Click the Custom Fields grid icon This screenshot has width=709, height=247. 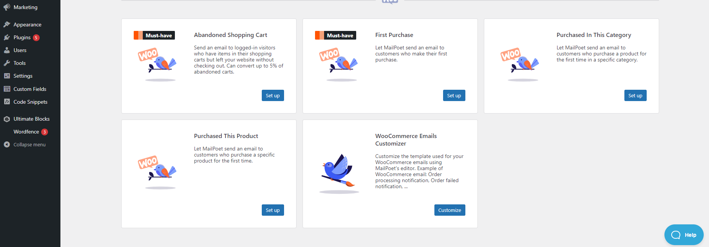click(x=7, y=89)
